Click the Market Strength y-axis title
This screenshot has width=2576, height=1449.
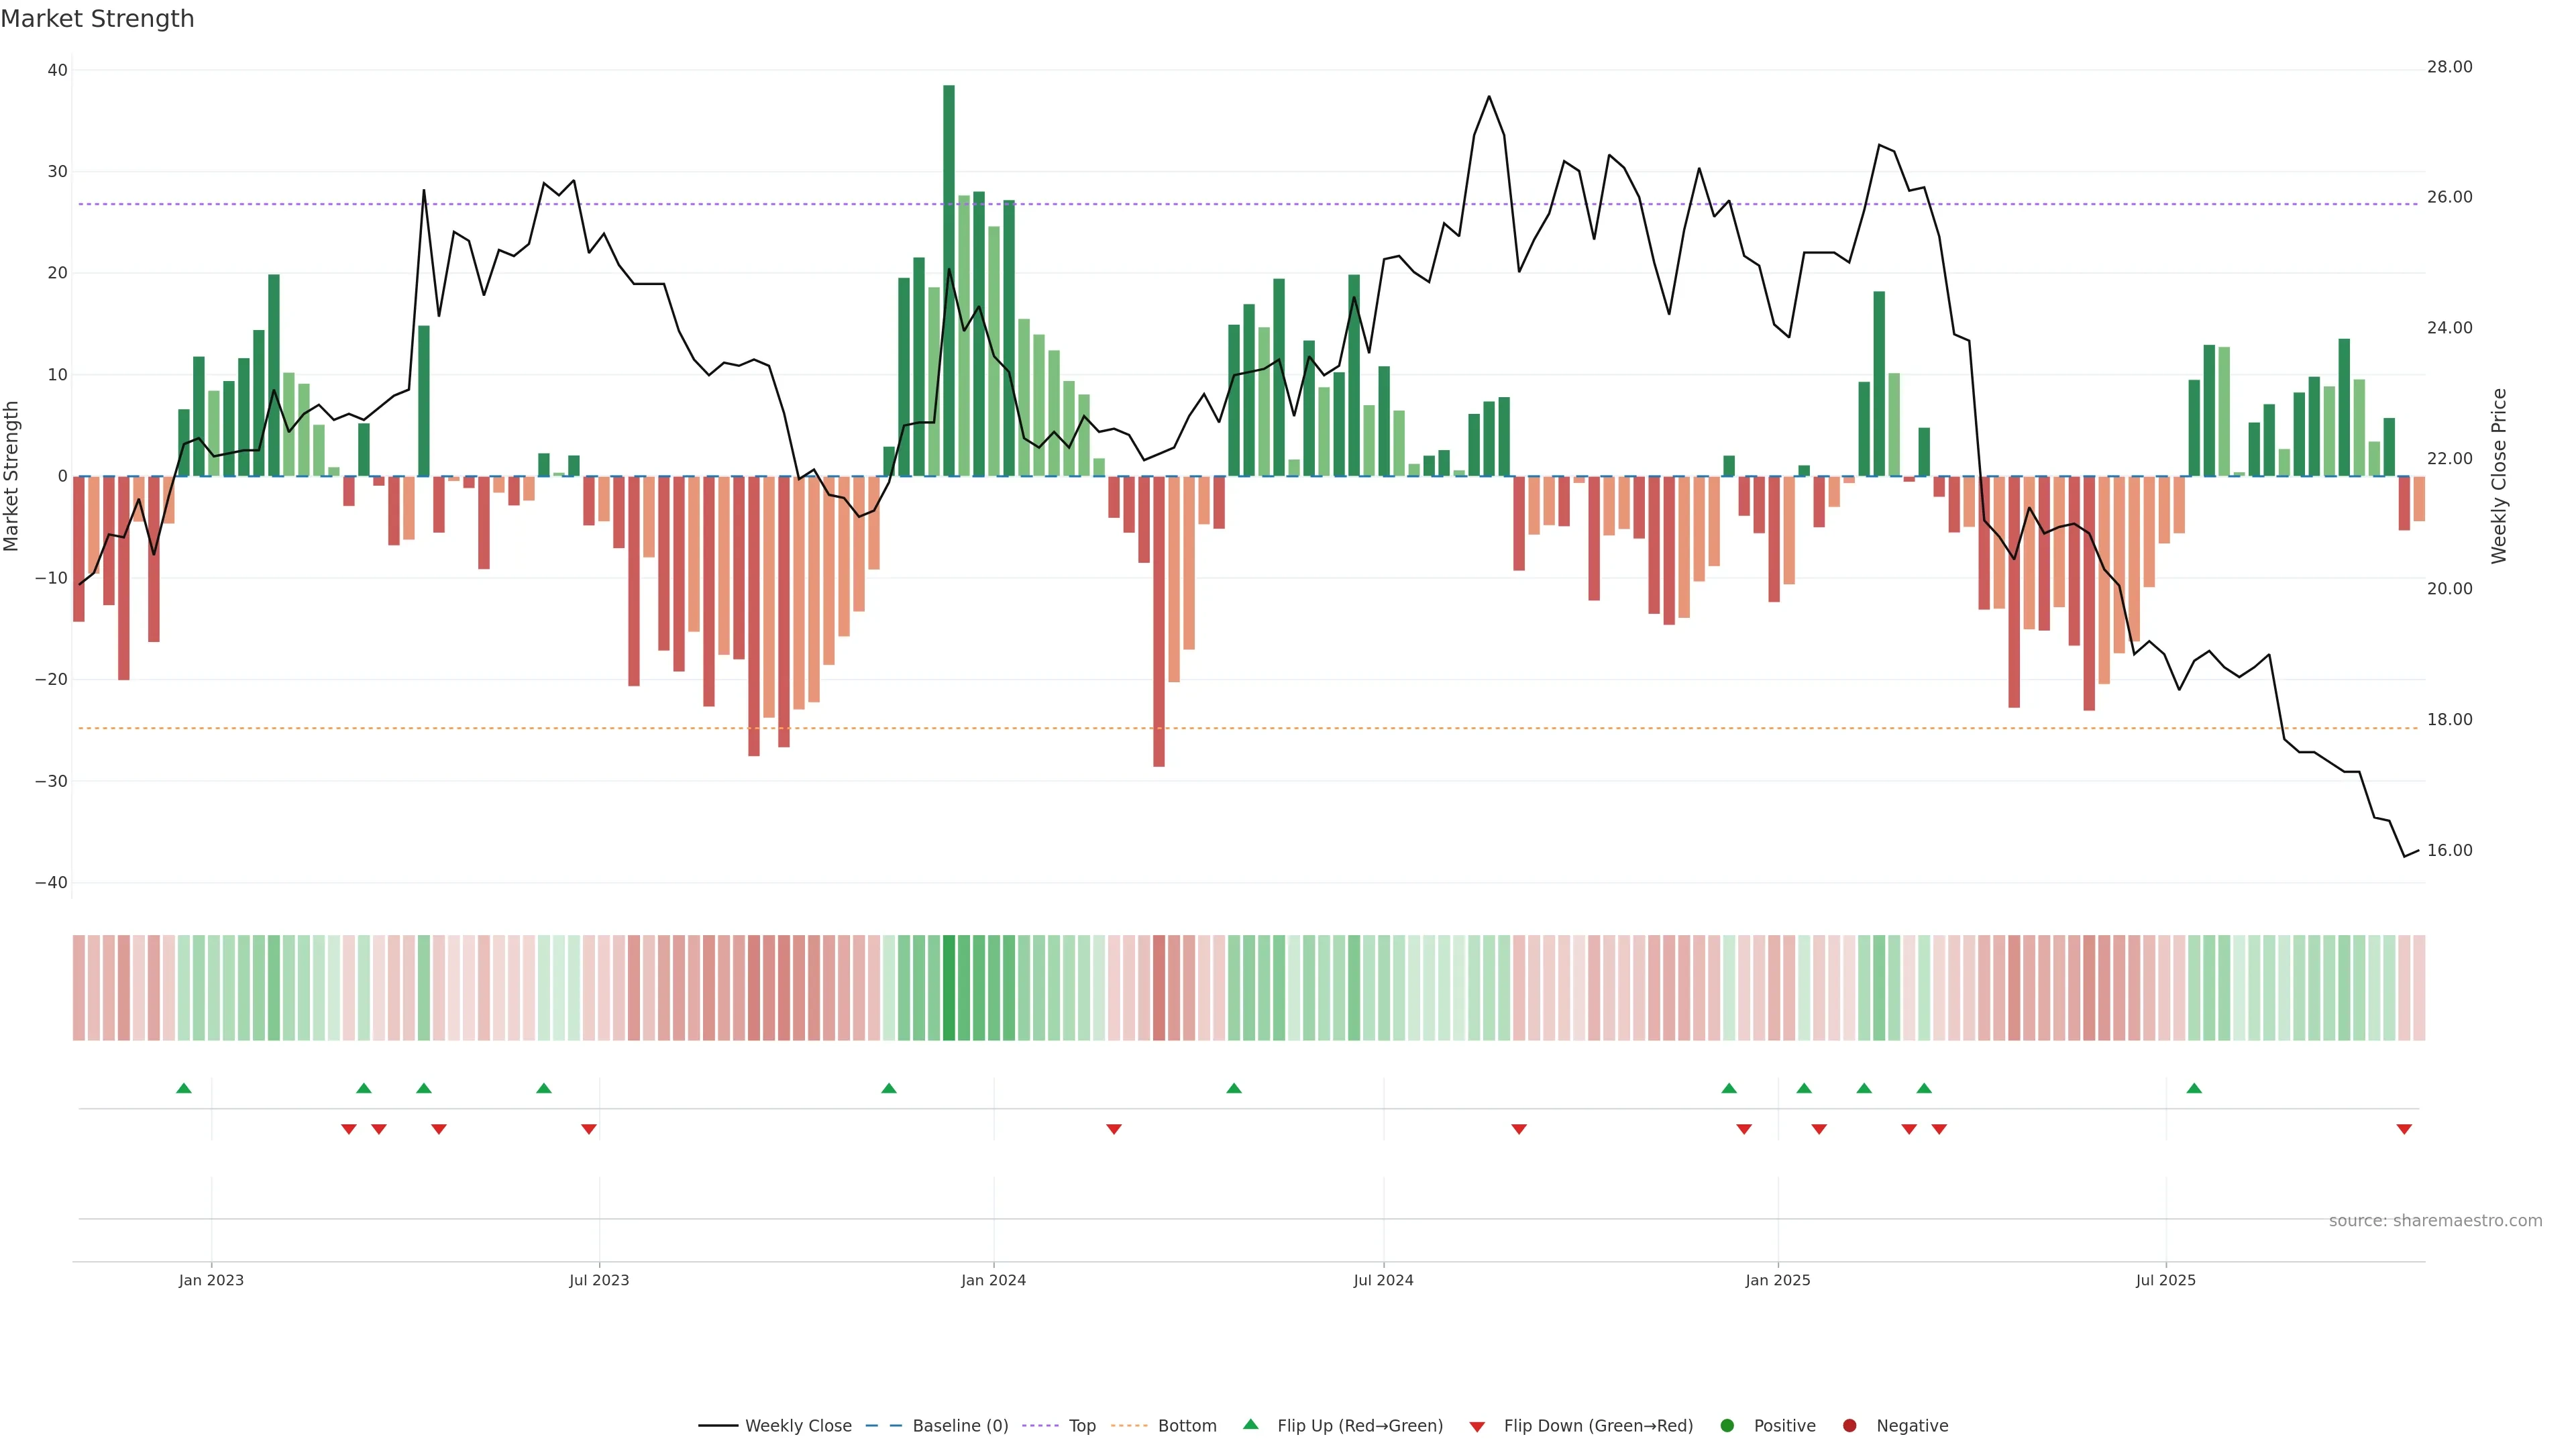point(12,476)
